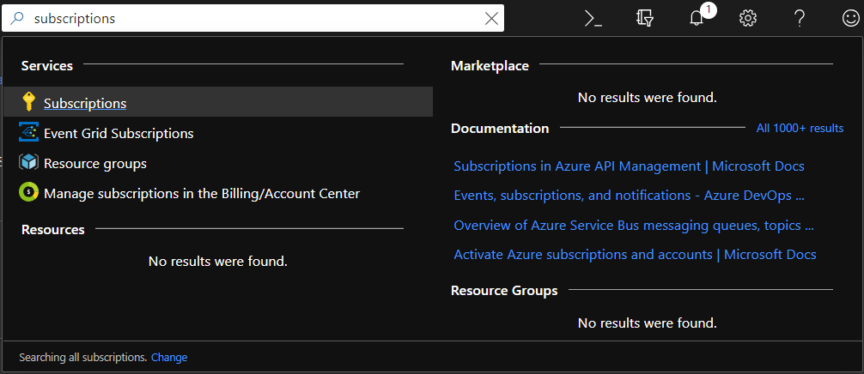Click the green Billing/Account Center icon
This screenshot has height=374, width=864.
click(x=29, y=193)
